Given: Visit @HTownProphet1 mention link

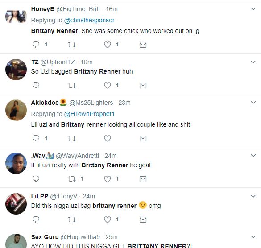Looking at the screenshot, I should coord(89,114).
